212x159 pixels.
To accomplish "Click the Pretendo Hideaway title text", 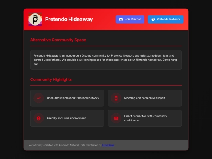I will 69,19.
